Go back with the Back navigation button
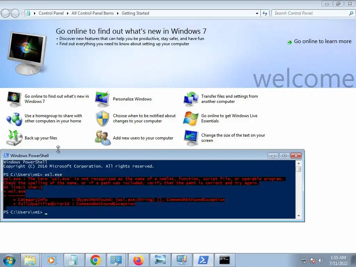This screenshot has height=267, width=356. click(x=6, y=14)
